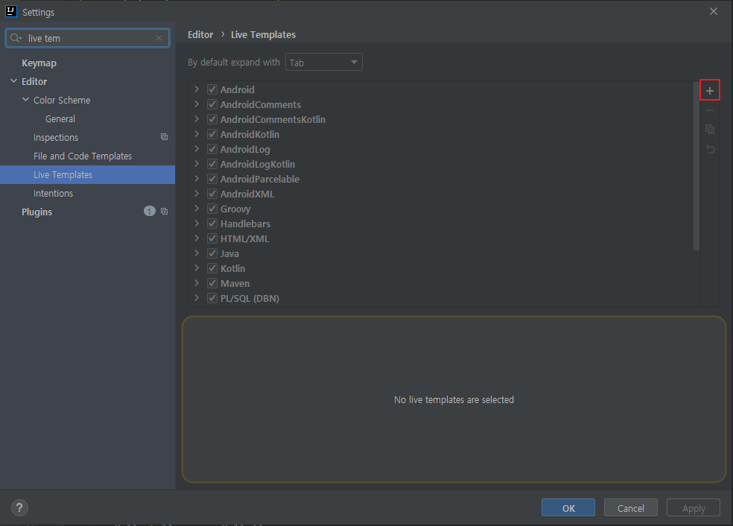Toggle the PL/SQL (DBN) checkbox

tap(212, 298)
